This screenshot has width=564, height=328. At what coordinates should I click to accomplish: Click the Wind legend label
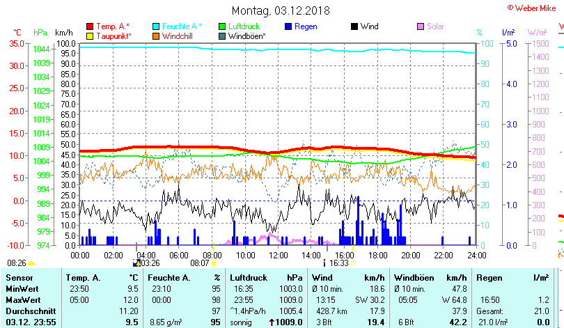tap(370, 26)
